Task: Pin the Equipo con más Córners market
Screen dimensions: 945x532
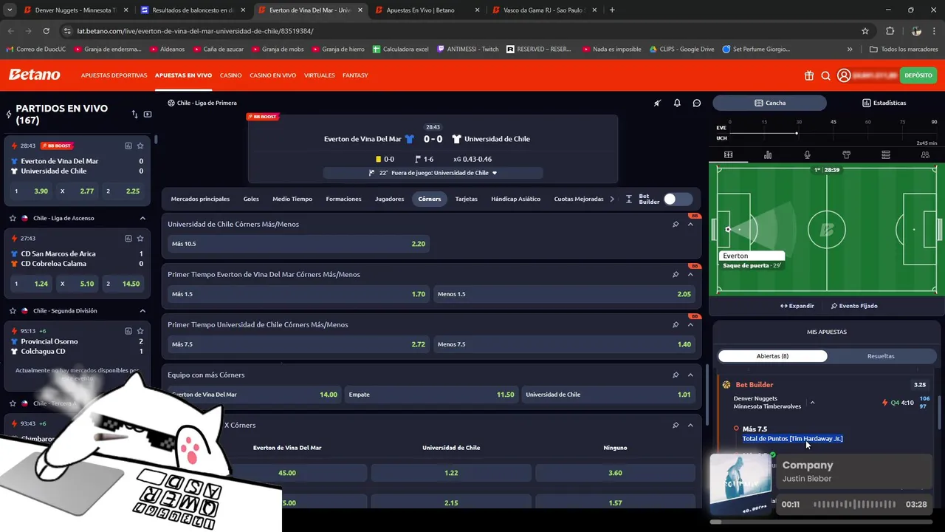Action: coord(676,375)
